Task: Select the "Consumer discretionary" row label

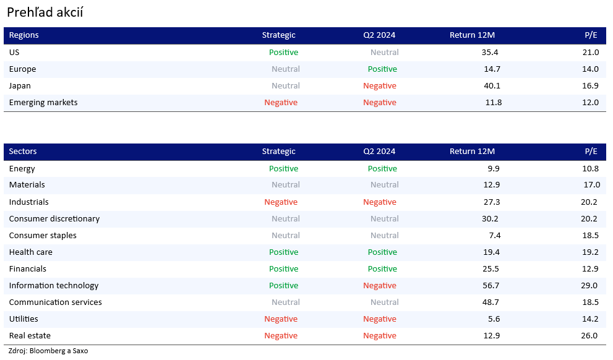Action: 54,219
